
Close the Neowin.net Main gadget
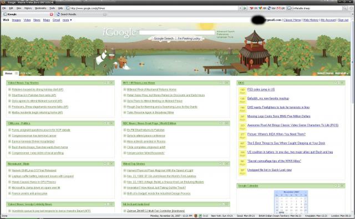pyautogui.click(x=111, y=164)
